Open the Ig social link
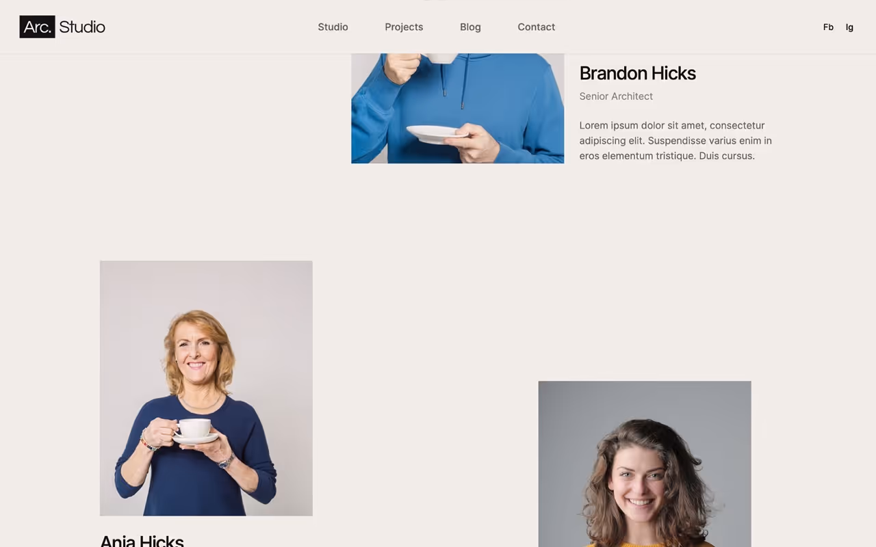 coord(849,27)
